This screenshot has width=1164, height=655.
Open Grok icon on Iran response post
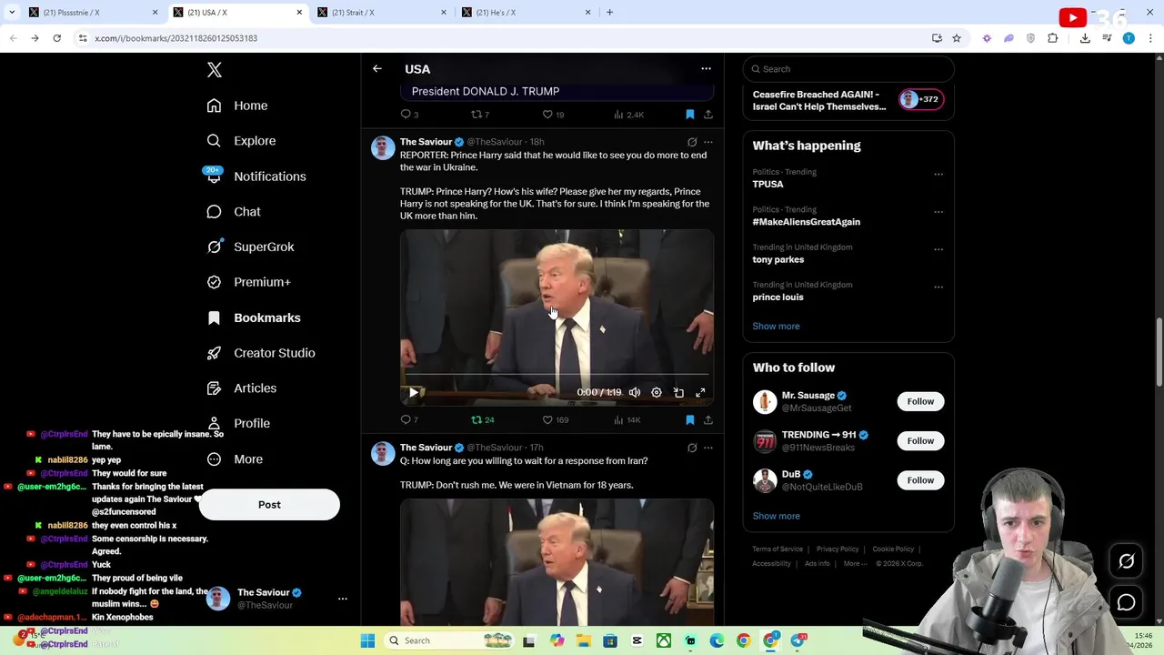click(692, 448)
